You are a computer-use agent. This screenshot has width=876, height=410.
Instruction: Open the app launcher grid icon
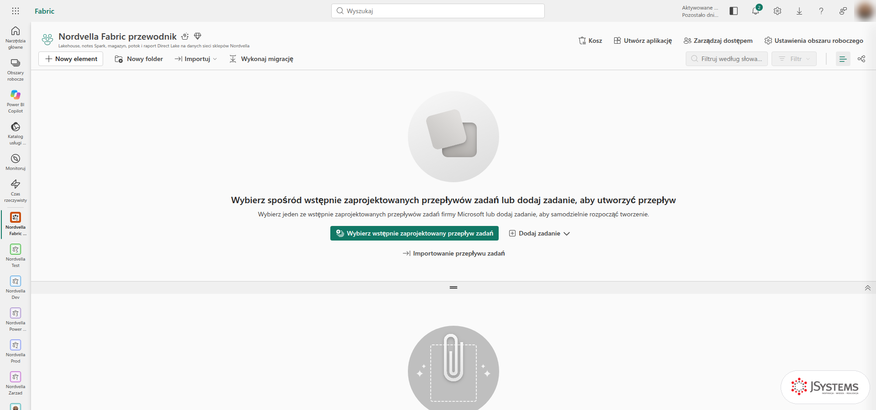click(16, 11)
